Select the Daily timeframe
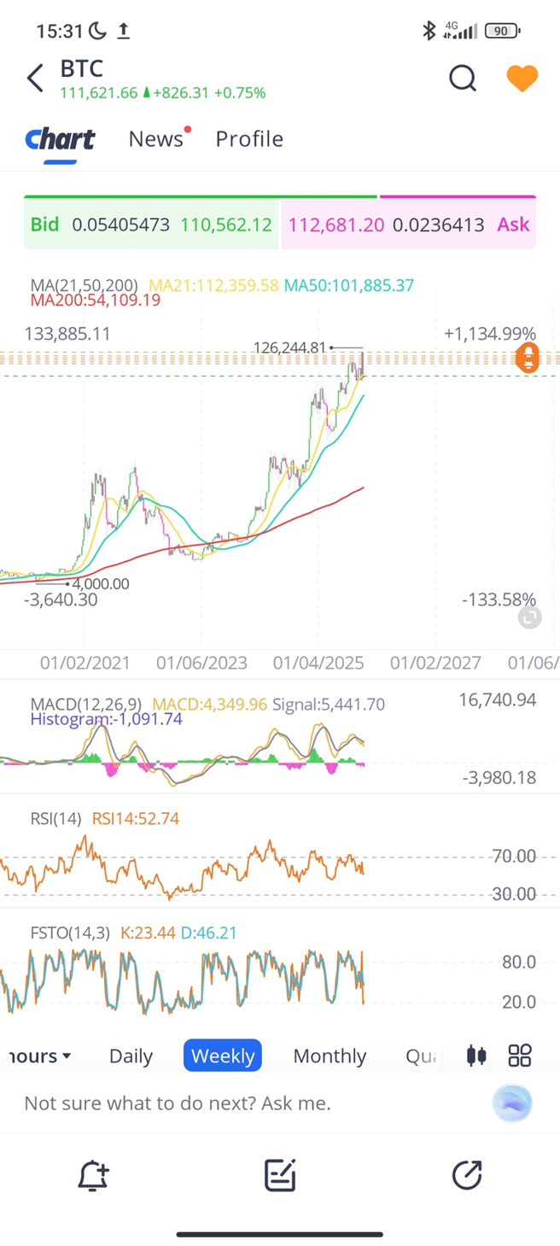560x1246 pixels. pyautogui.click(x=131, y=1056)
